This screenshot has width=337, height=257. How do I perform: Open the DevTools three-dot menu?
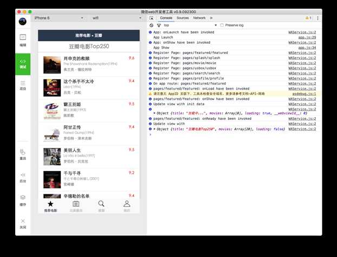[317, 18]
